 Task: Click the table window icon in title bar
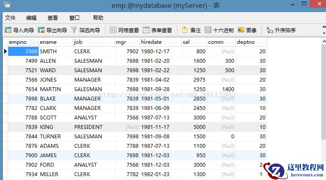click(7, 5)
